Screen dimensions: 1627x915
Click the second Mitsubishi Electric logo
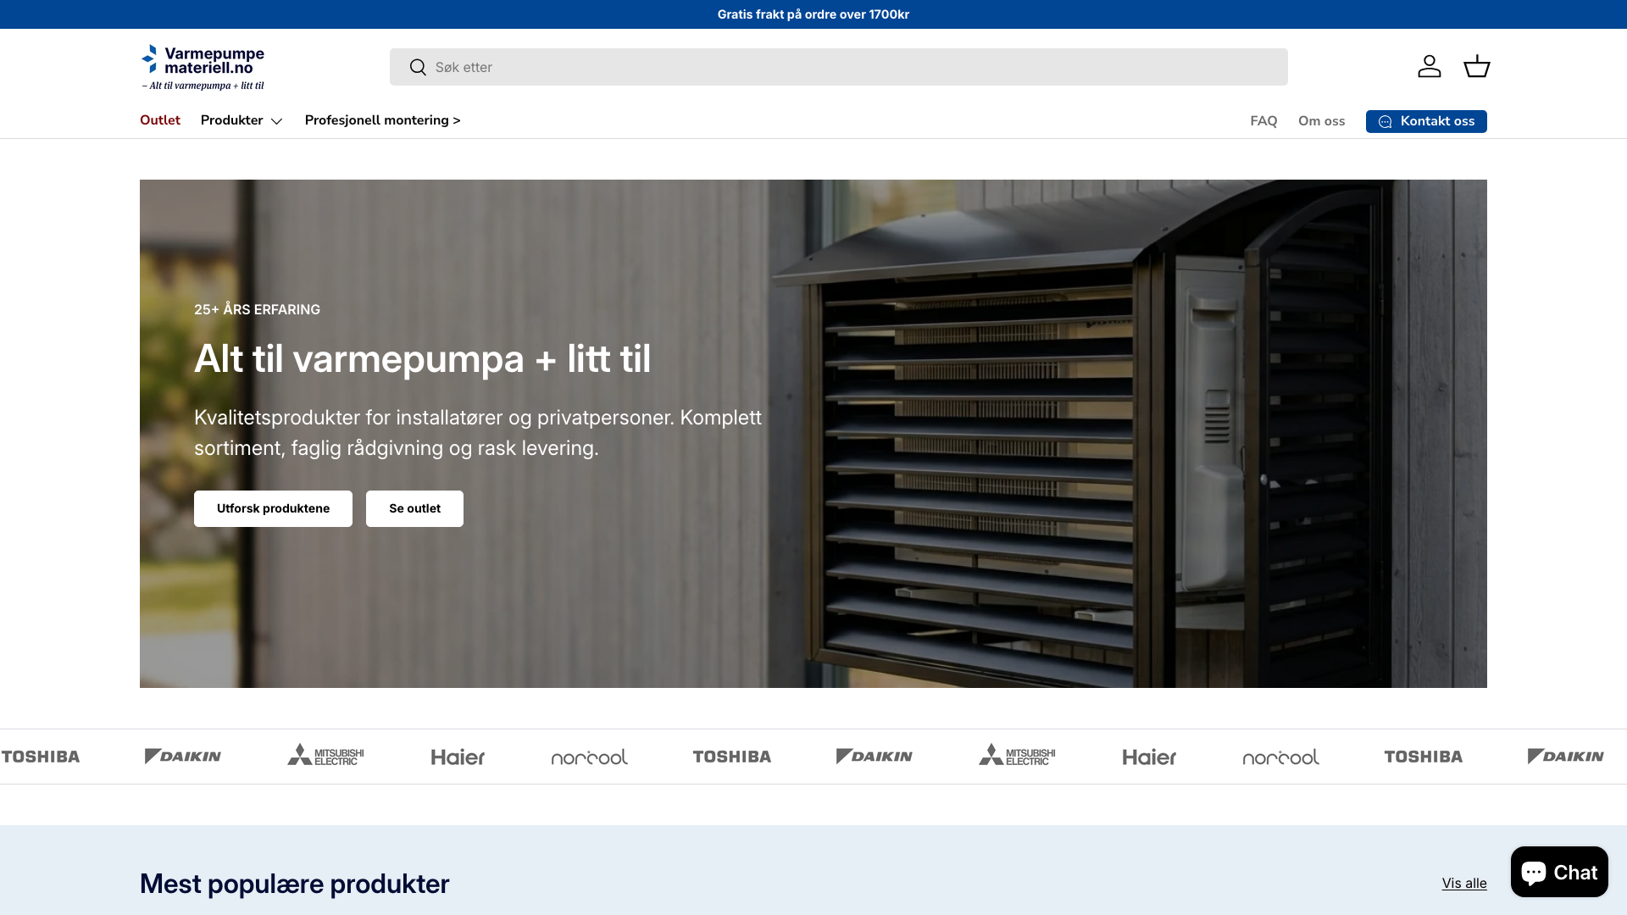[x=1017, y=756]
